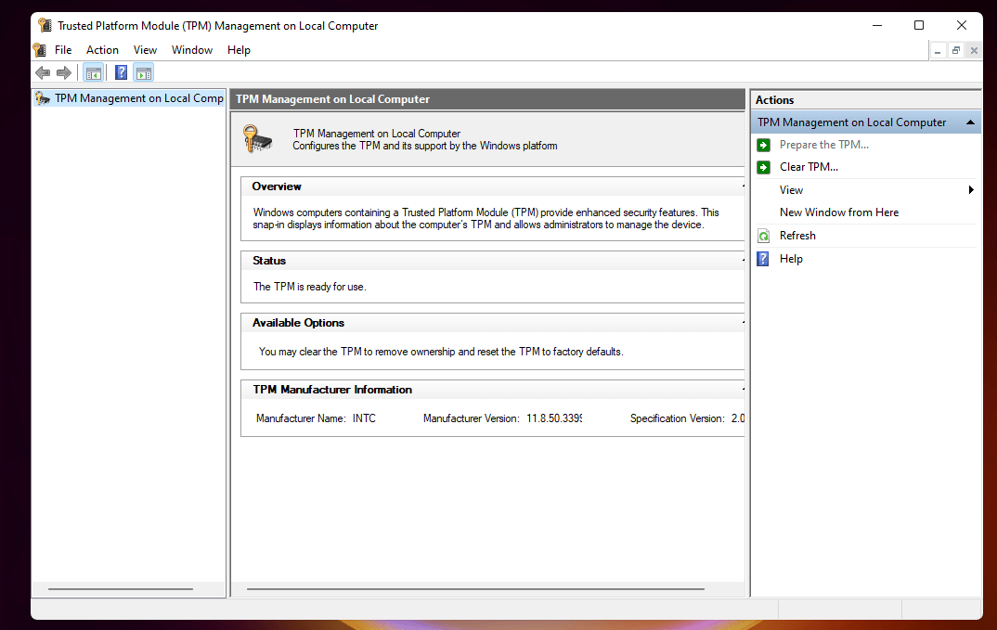Maximize the TPM Management window
The image size is (997, 630).
tap(919, 25)
